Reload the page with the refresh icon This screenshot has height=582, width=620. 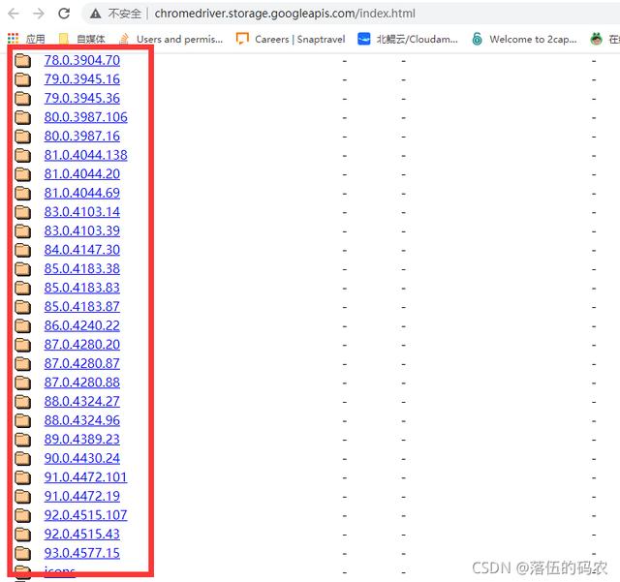(x=64, y=14)
